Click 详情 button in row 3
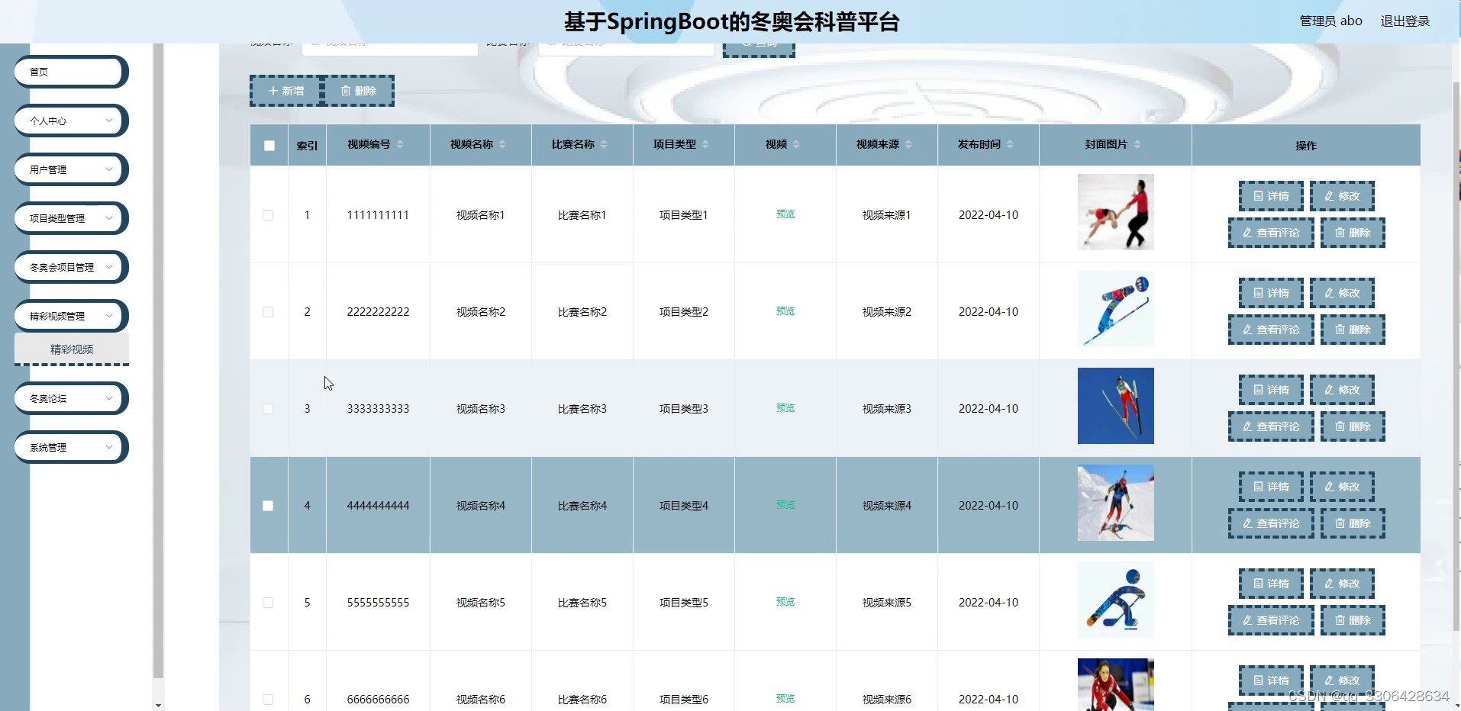 coord(1271,390)
